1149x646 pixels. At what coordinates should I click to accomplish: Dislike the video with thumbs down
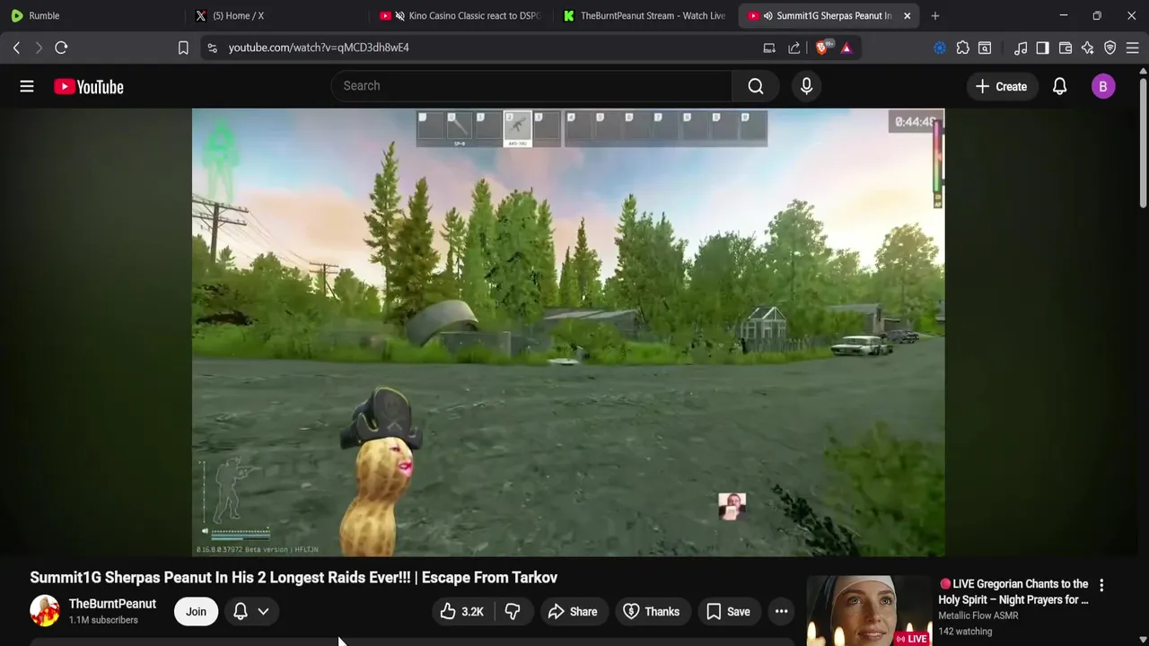point(513,612)
